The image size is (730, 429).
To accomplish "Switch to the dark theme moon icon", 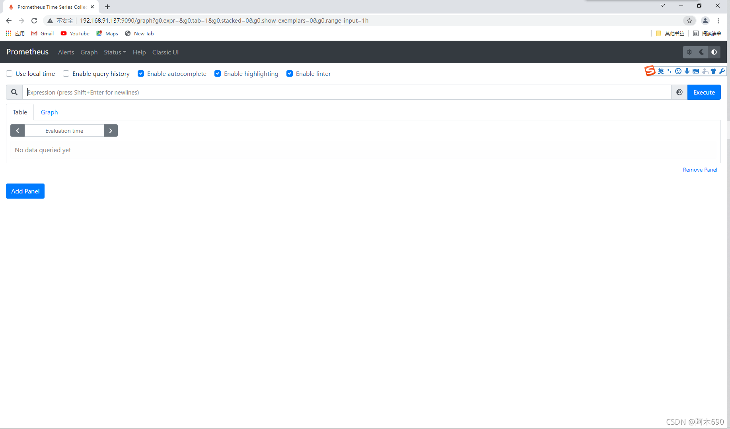I will tap(702, 52).
